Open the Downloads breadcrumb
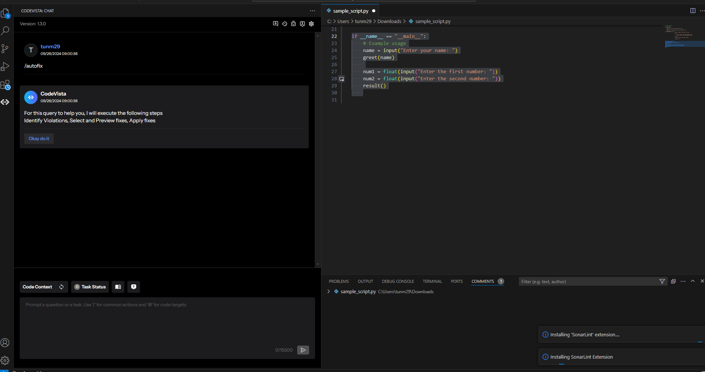Viewport: 705px width, 372px height. click(x=389, y=22)
